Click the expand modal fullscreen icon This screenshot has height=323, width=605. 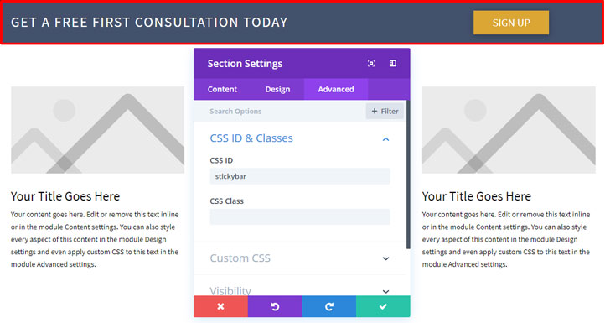click(x=371, y=64)
